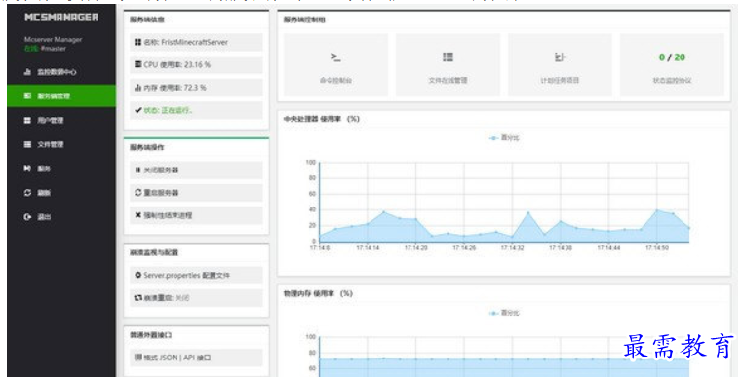
Task: Click the refresh arrows icon in the sidebar
Action: point(27,193)
